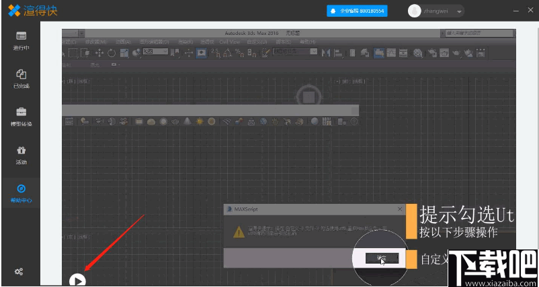
Task: Open the 进行中 (in progress) sidebar section
Action: pyautogui.click(x=21, y=40)
